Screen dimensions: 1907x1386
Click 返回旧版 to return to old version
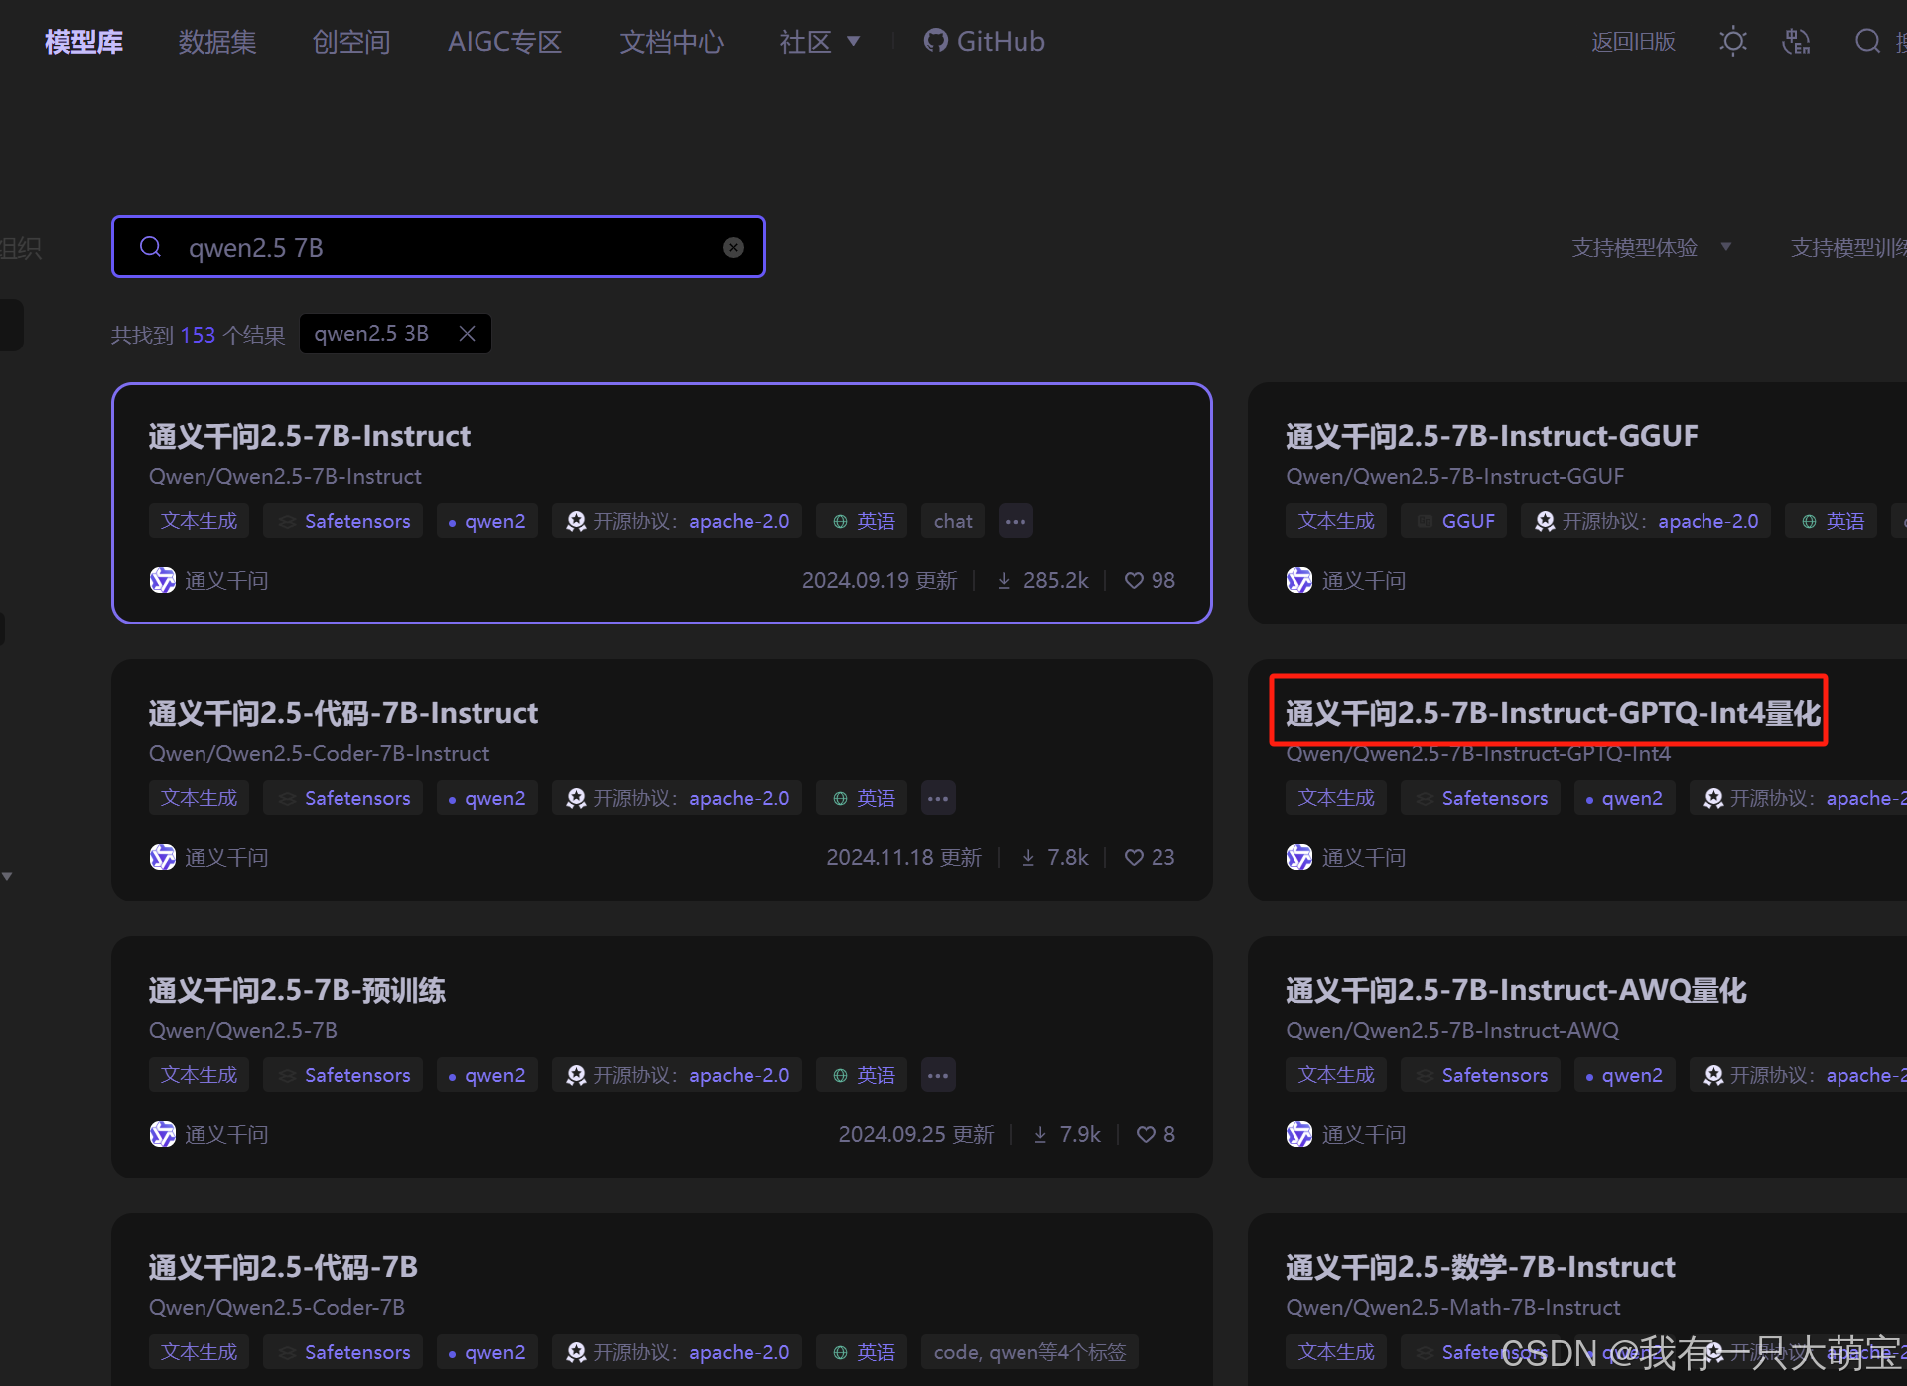tap(1633, 41)
